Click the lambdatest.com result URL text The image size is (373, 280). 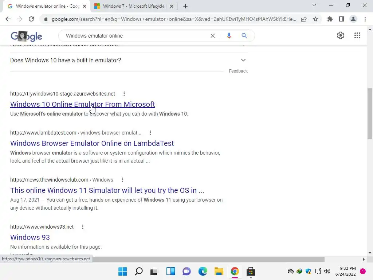(76, 133)
